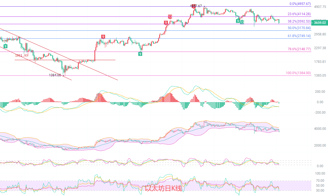This screenshot has width=328, height=196.
Task: Click the red 13 sequential marker
Action: pyautogui.click(x=170, y=17)
